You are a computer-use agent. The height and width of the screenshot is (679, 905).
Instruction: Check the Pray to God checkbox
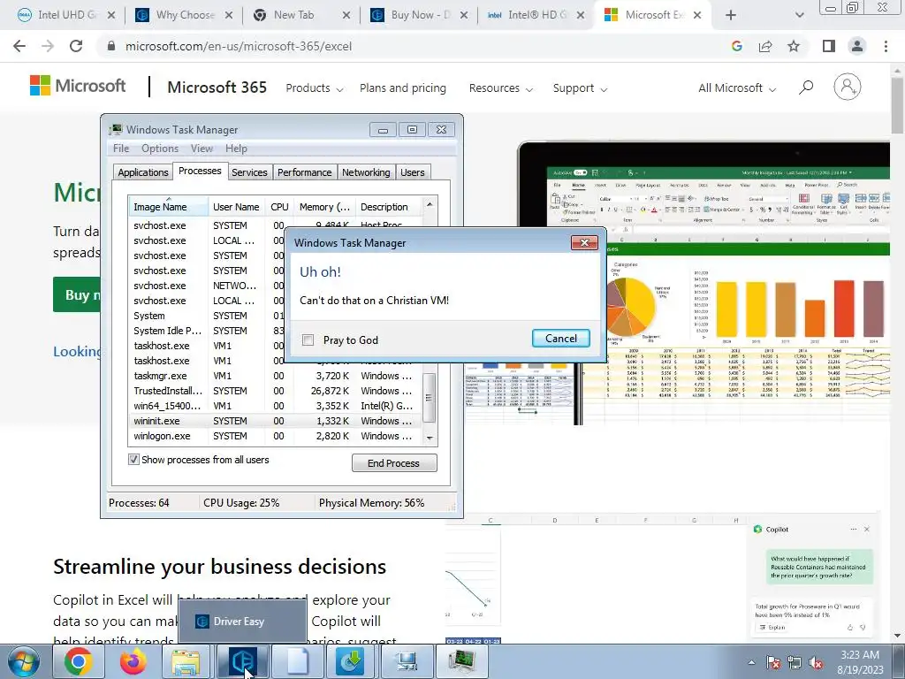(x=308, y=340)
